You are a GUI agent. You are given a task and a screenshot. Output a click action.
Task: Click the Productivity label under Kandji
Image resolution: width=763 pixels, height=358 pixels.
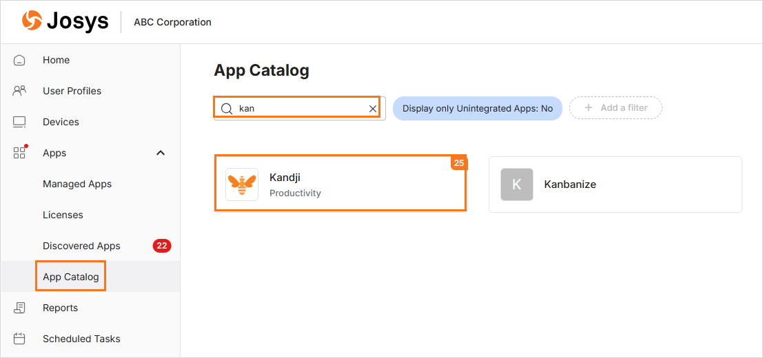click(x=295, y=193)
